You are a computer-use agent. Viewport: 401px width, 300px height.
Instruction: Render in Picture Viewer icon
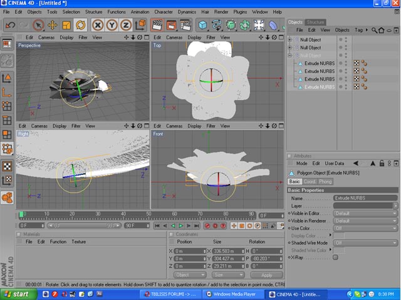171,25
